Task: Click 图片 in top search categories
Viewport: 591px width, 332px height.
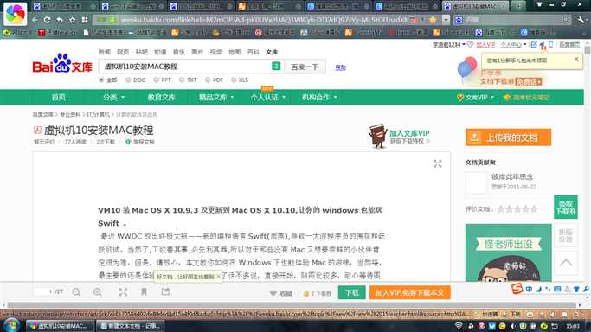Action: [197, 52]
